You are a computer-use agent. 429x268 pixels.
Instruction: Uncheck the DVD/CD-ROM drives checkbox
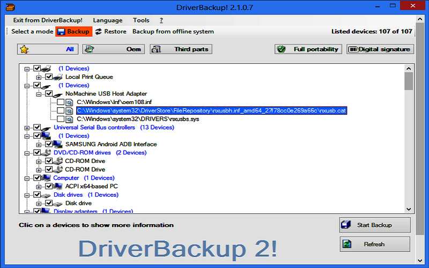(37, 152)
